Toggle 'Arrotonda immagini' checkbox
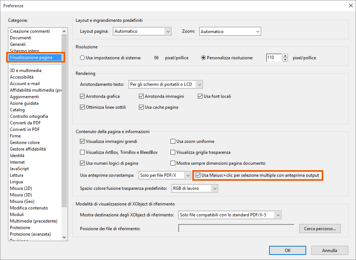Screen dimensions: 356x260 (x=141, y=96)
